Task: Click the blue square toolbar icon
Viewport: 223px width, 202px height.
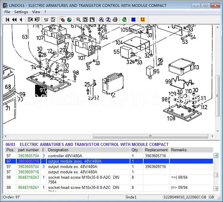Action: tap(134, 20)
